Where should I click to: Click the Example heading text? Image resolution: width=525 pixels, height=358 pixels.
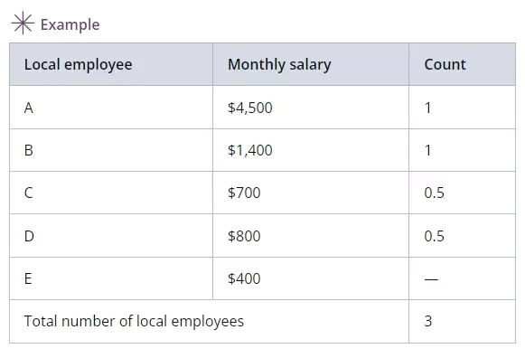pyautogui.click(x=70, y=24)
